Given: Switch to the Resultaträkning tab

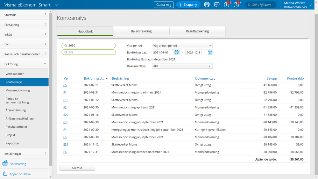Looking at the screenshot, I should [x=197, y=31].
